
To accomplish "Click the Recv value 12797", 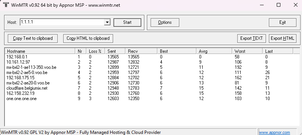I will [134, 73].
